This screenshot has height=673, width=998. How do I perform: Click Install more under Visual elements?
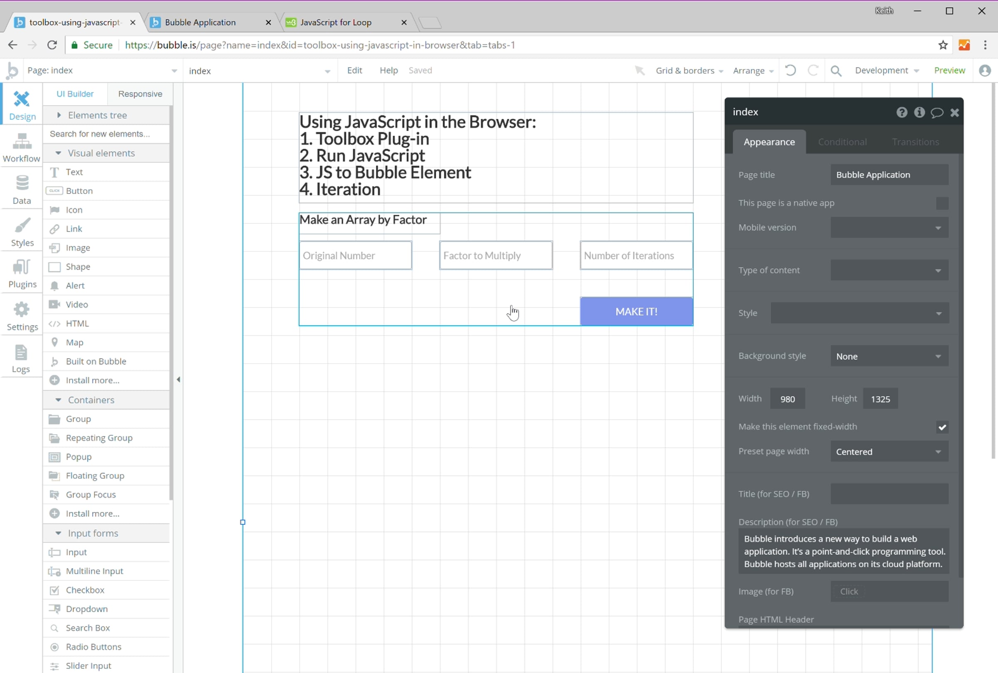coord(106,380)
